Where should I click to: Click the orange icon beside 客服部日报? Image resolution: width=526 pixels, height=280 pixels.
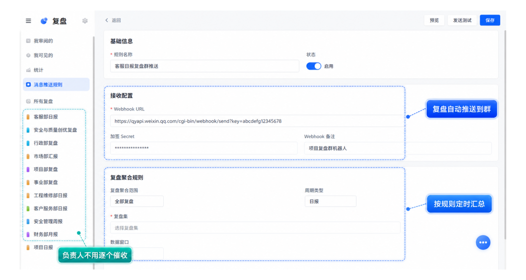(x=28, y=117)
